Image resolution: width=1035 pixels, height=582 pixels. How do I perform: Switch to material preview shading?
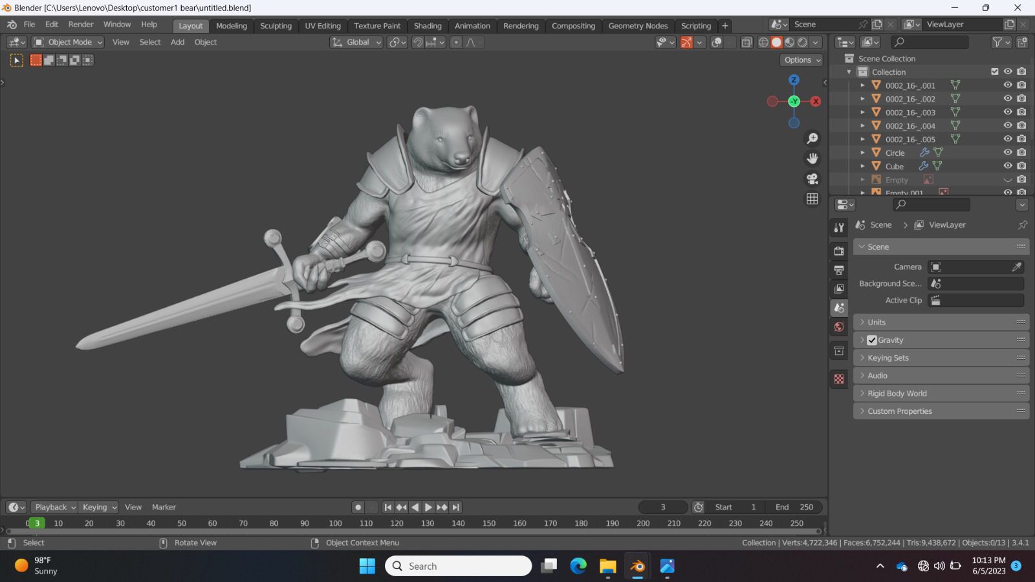789,42
